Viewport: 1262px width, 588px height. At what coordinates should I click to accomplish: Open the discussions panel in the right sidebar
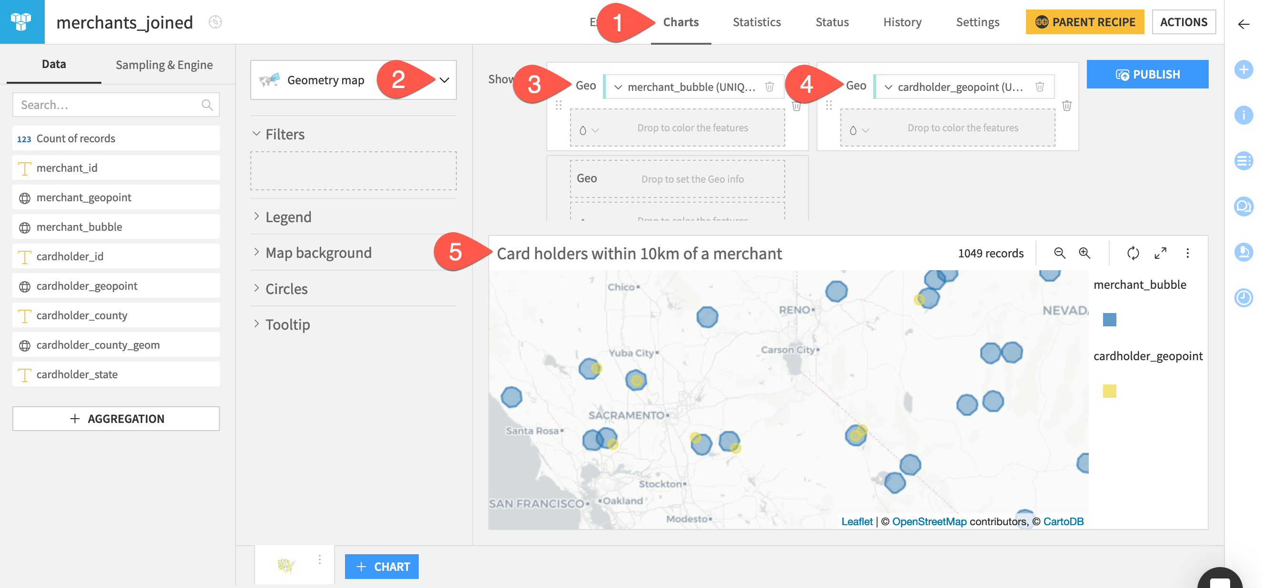click(x=1244, y=206)
